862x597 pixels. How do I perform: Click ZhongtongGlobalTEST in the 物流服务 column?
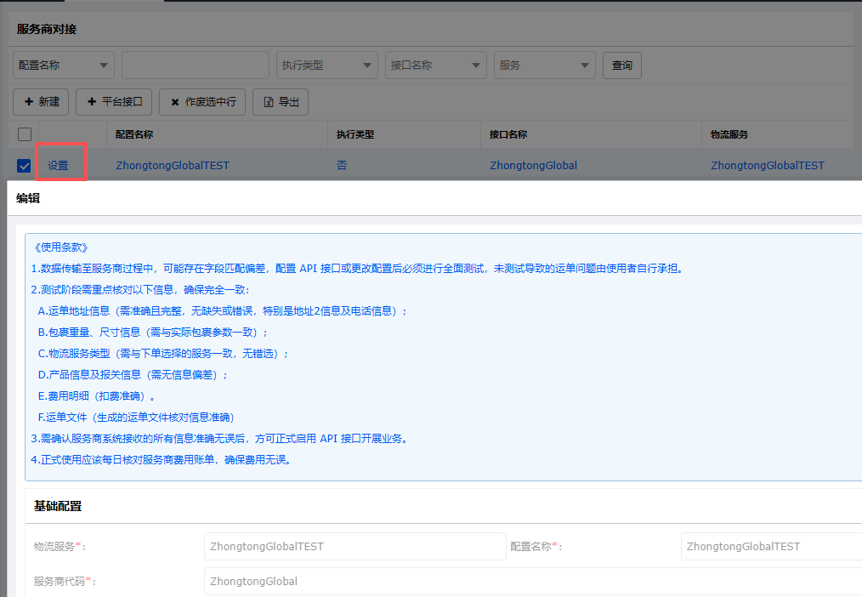[768, 166]
